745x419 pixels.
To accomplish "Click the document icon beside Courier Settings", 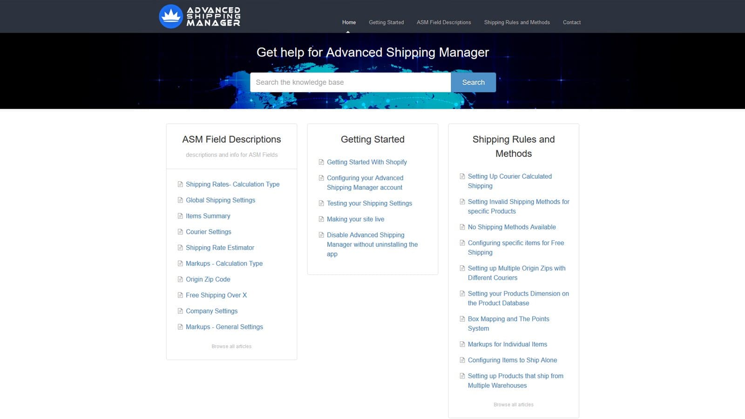I will (180, 232).
